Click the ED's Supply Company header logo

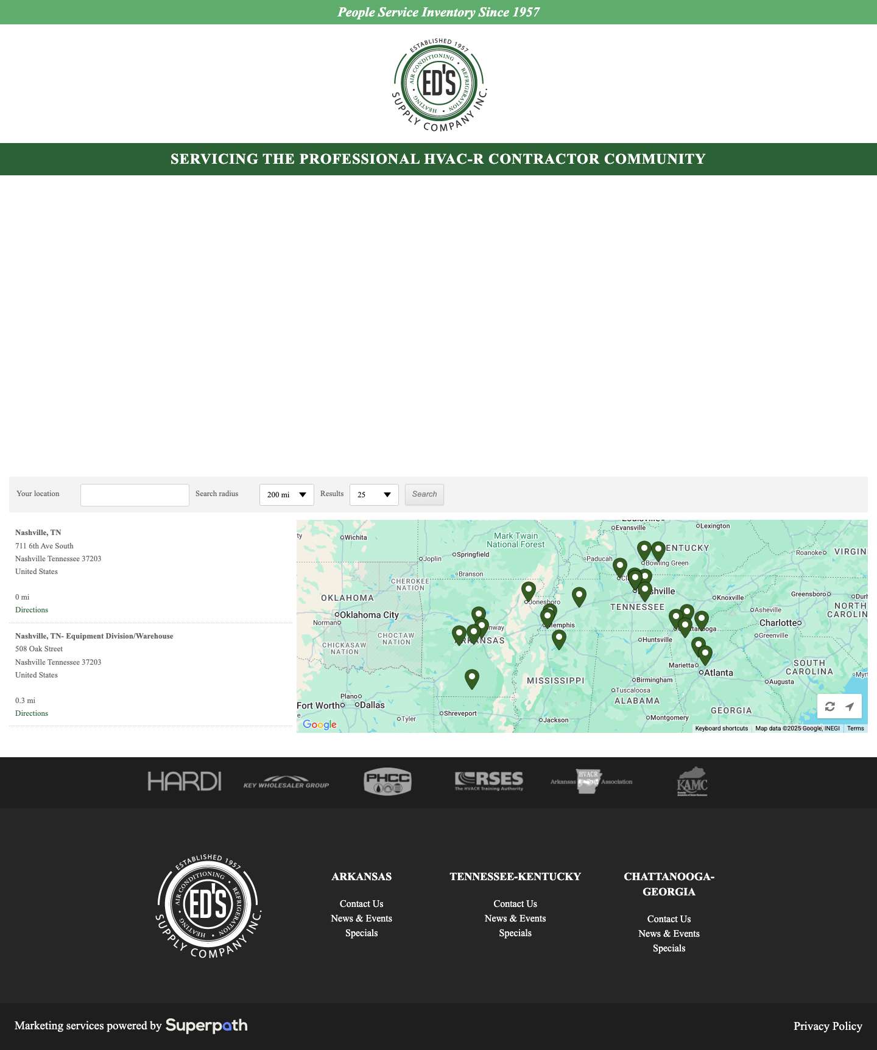[x=439, y=85]
